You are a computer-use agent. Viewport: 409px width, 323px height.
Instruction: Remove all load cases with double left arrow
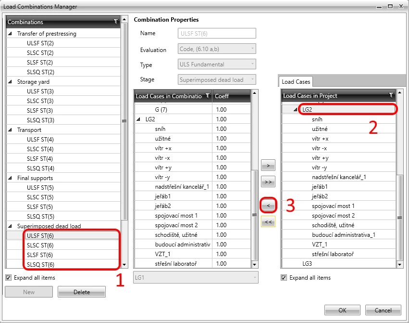(268, 222)
